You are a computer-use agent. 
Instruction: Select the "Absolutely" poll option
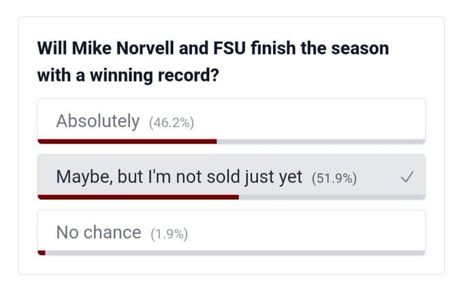[x=97, y=122]
